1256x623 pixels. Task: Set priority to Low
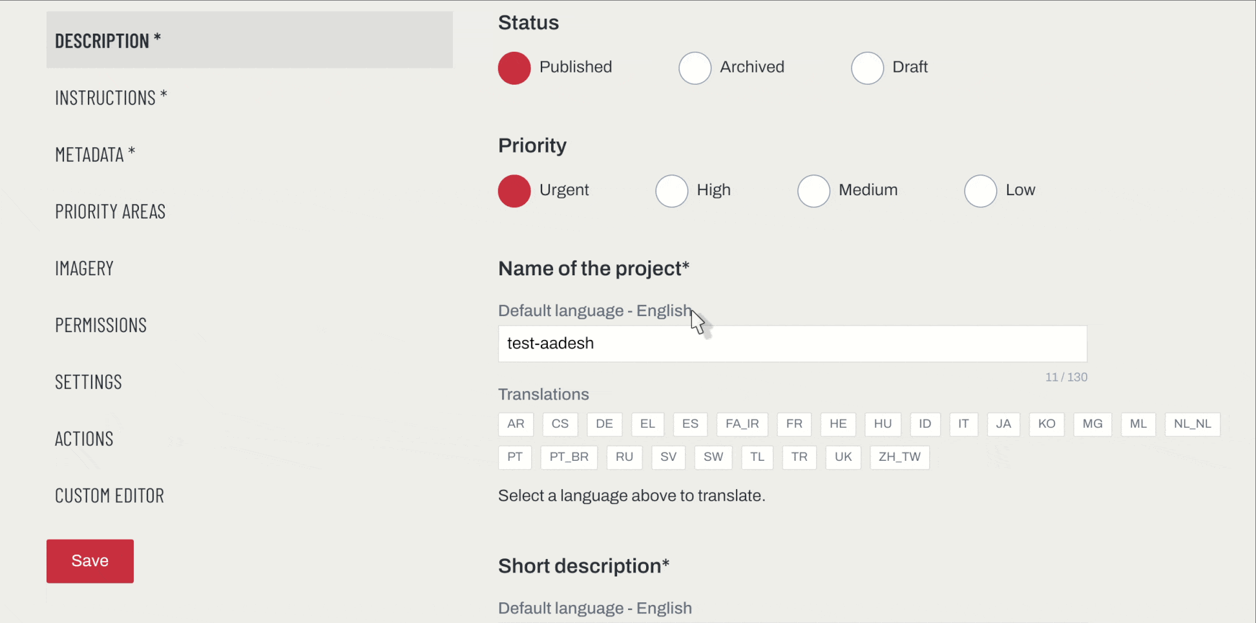[x=979, y=191]
